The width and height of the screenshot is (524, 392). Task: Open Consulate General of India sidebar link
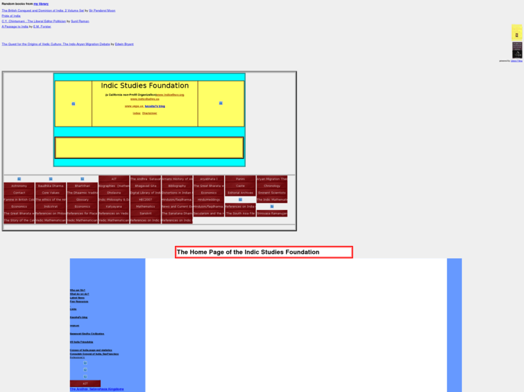(94, 354)
